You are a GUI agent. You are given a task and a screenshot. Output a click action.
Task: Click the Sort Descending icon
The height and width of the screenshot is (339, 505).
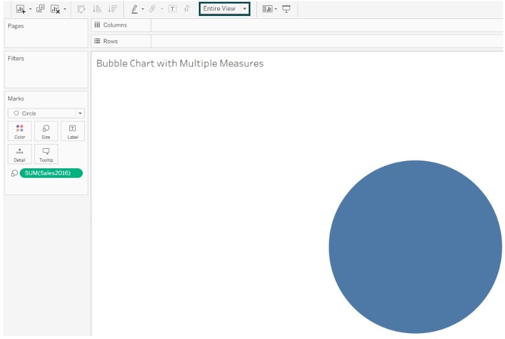pyautogui.click(x=112, y=9)
